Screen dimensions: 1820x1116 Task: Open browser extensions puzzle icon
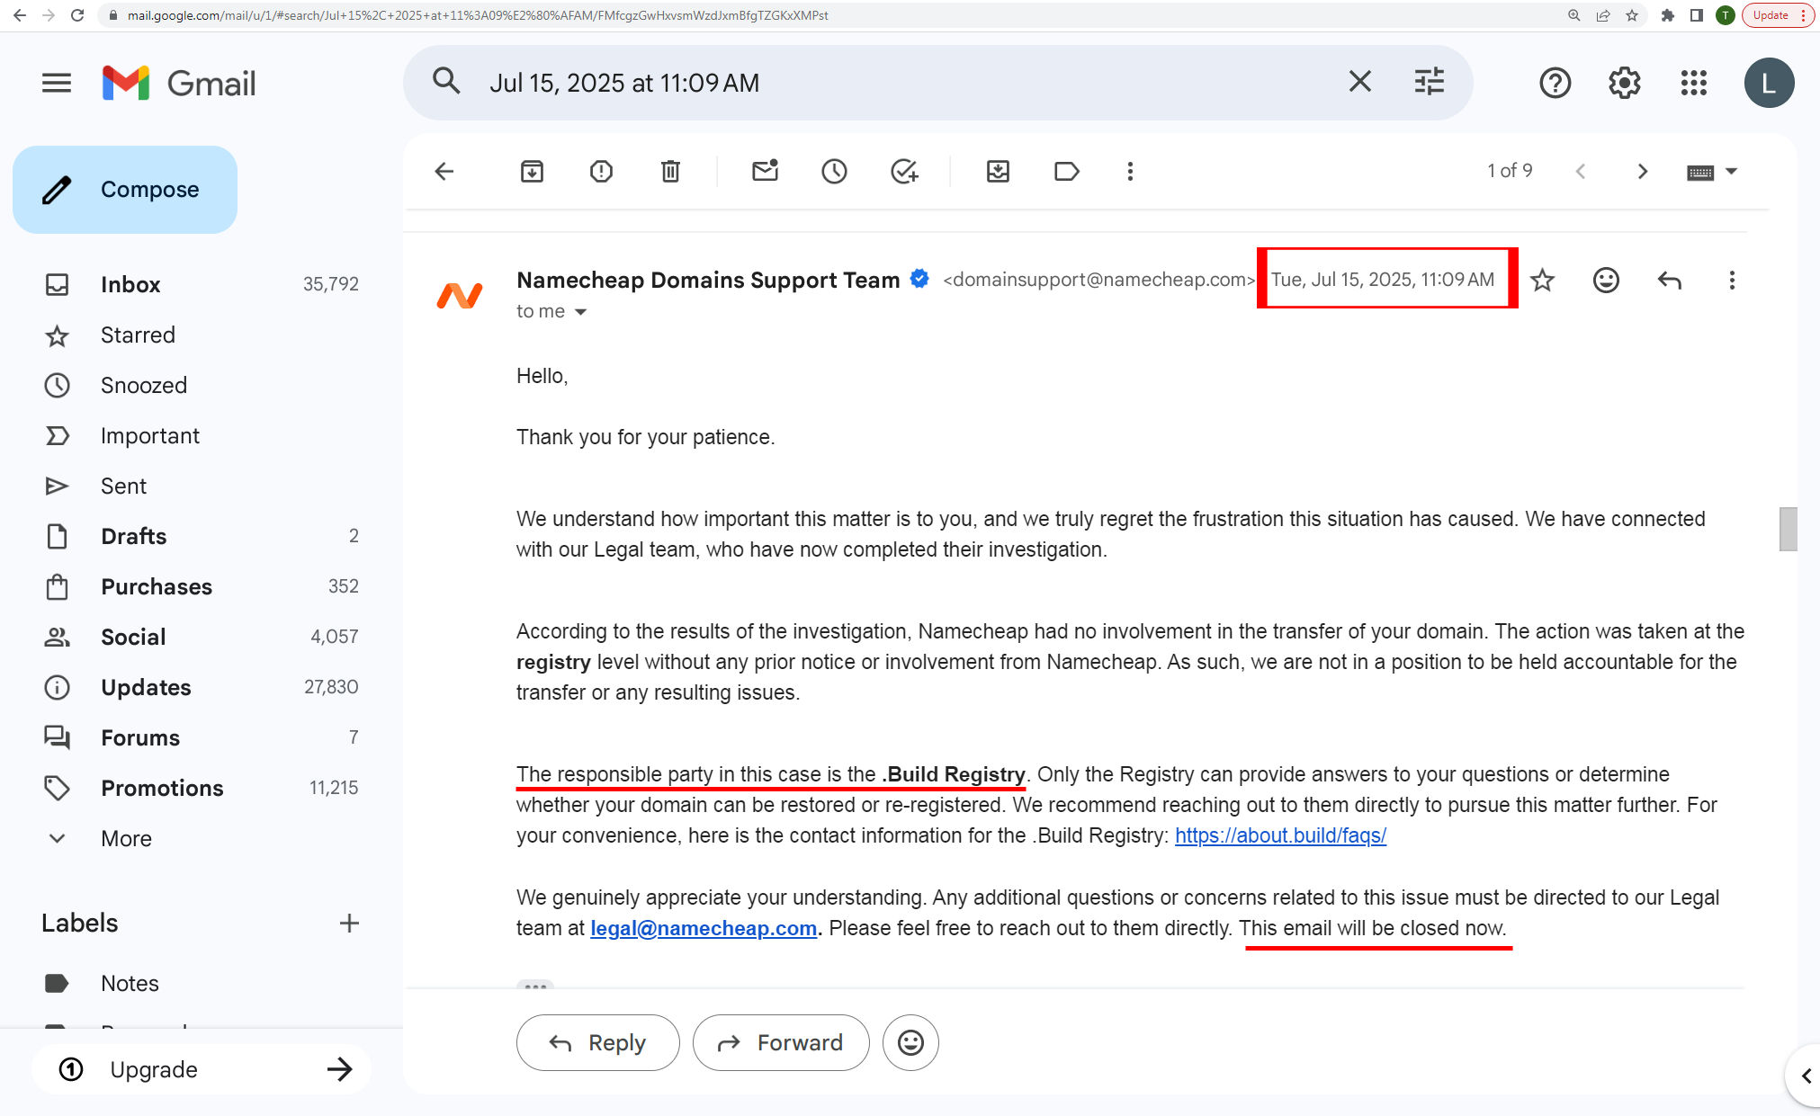1667,15
